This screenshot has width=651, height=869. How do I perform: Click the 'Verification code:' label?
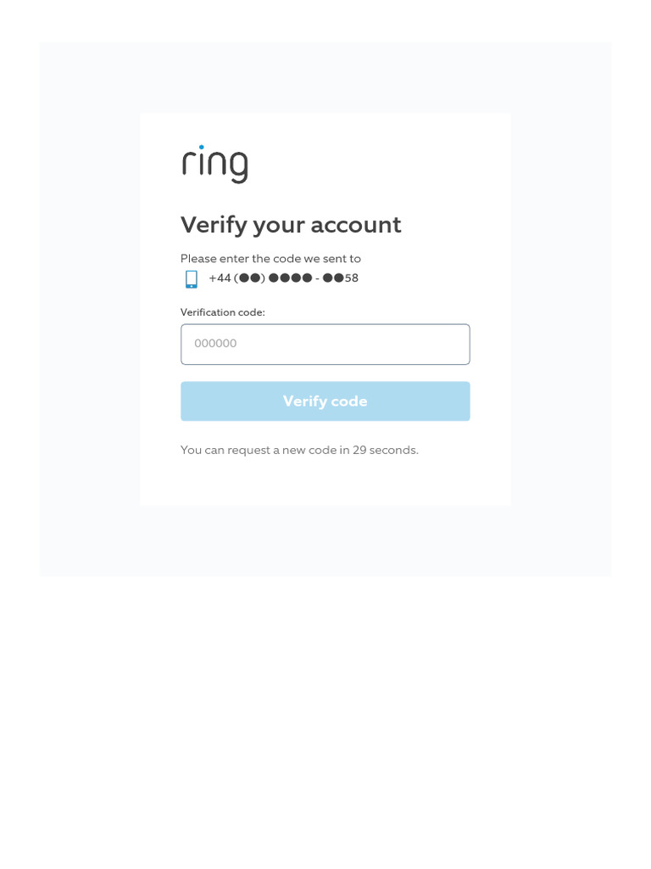(223, 312)
